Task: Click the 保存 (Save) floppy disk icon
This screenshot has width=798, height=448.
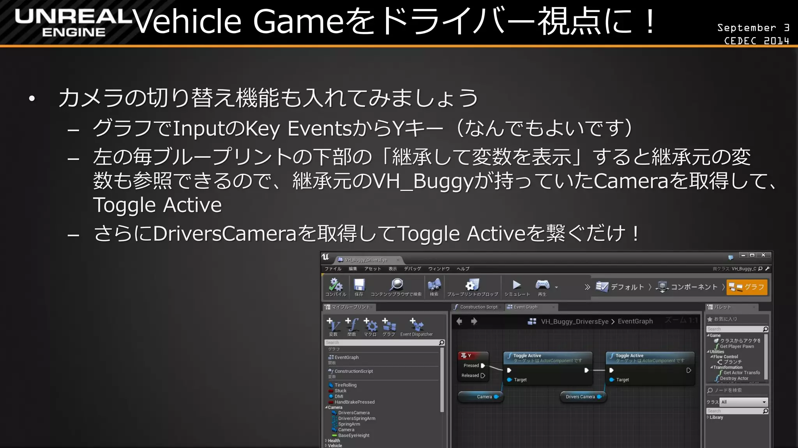Action: [x=359, y=285]
